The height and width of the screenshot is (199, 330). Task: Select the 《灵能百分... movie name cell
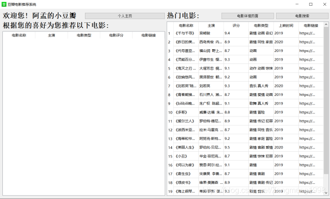coord(186,60)
